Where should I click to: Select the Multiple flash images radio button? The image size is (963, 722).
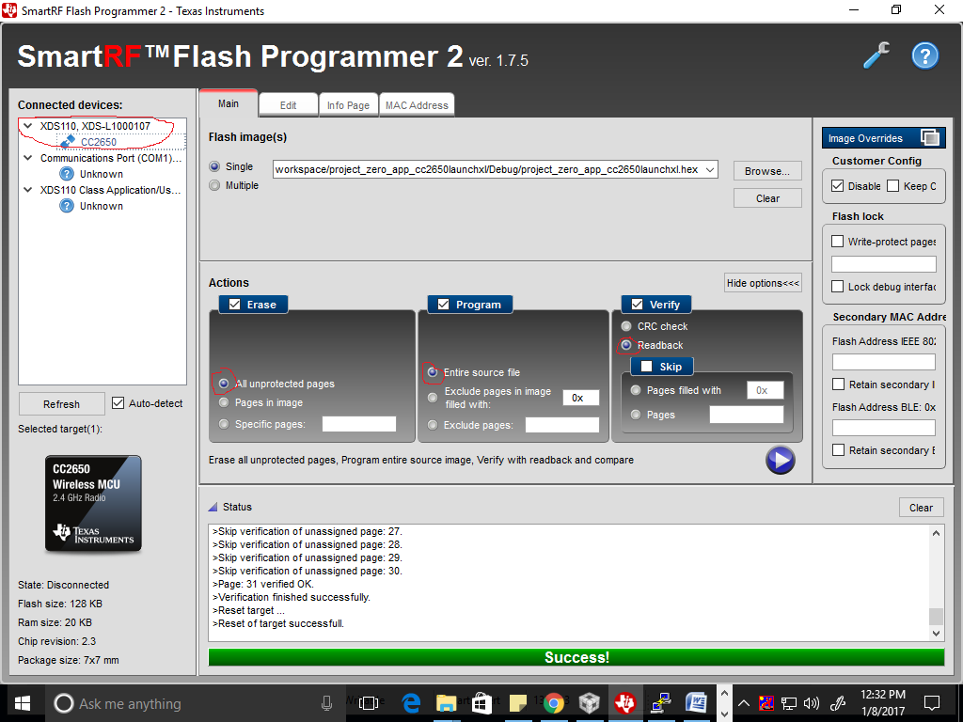tap(214, 185)
